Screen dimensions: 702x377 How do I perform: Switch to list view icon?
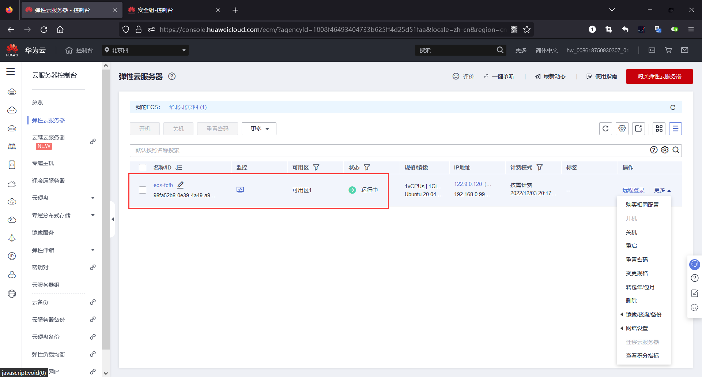(675, 128)
